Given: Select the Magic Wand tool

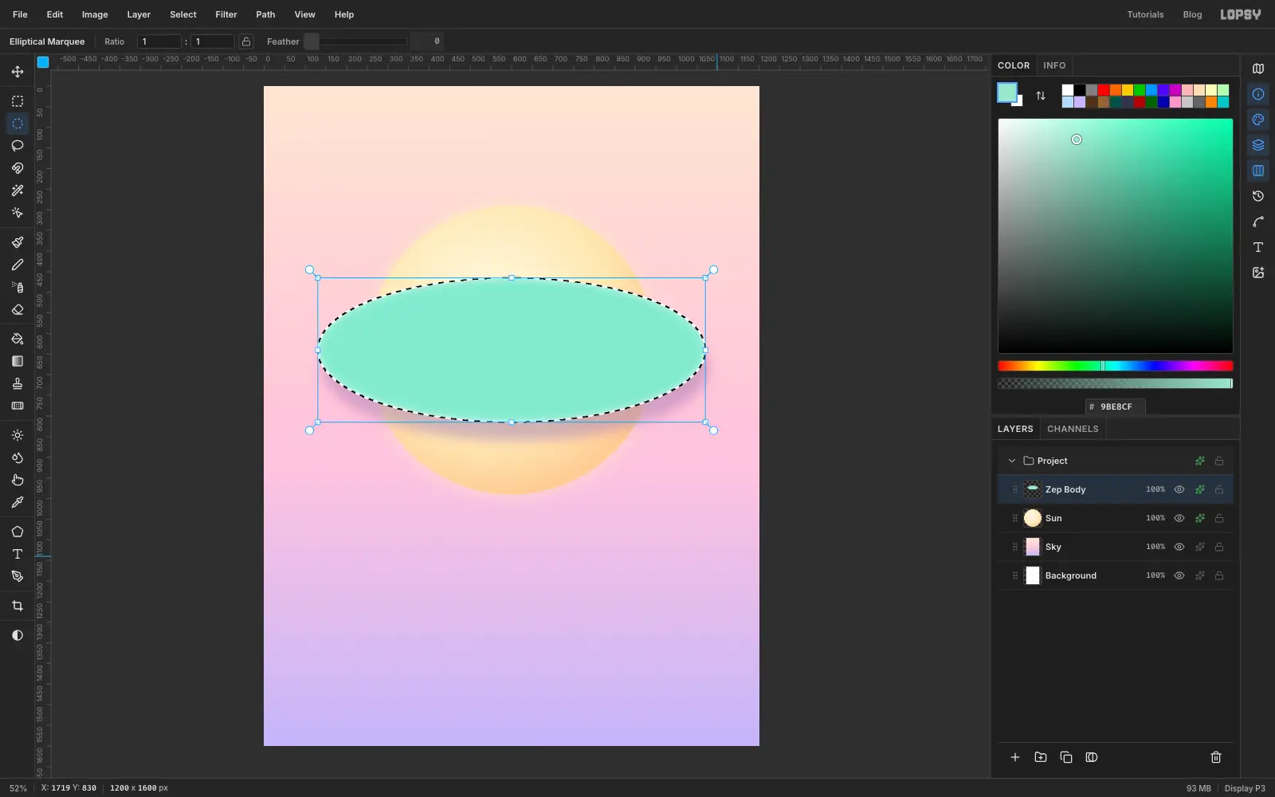Looking at the screenshot, I should point(18,190).
